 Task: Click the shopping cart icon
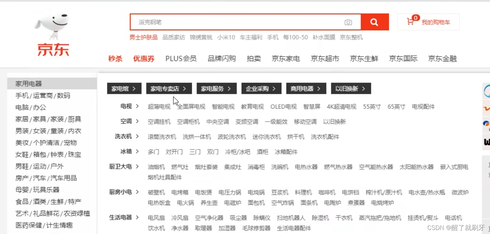[x=410, y=22]
